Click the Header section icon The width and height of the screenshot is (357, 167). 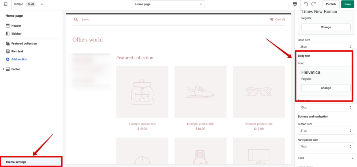tap(8, 26)
